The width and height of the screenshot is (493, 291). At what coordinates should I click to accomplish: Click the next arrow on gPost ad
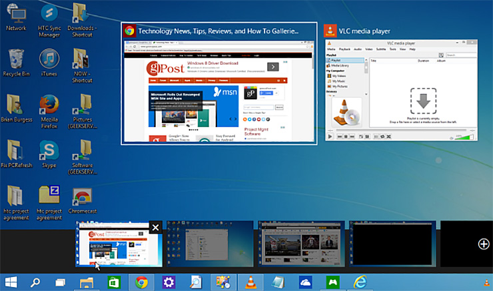[x=273, y=67]
